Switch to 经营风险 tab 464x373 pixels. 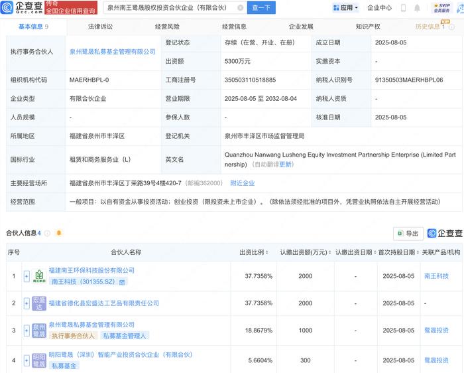(167, 27)
